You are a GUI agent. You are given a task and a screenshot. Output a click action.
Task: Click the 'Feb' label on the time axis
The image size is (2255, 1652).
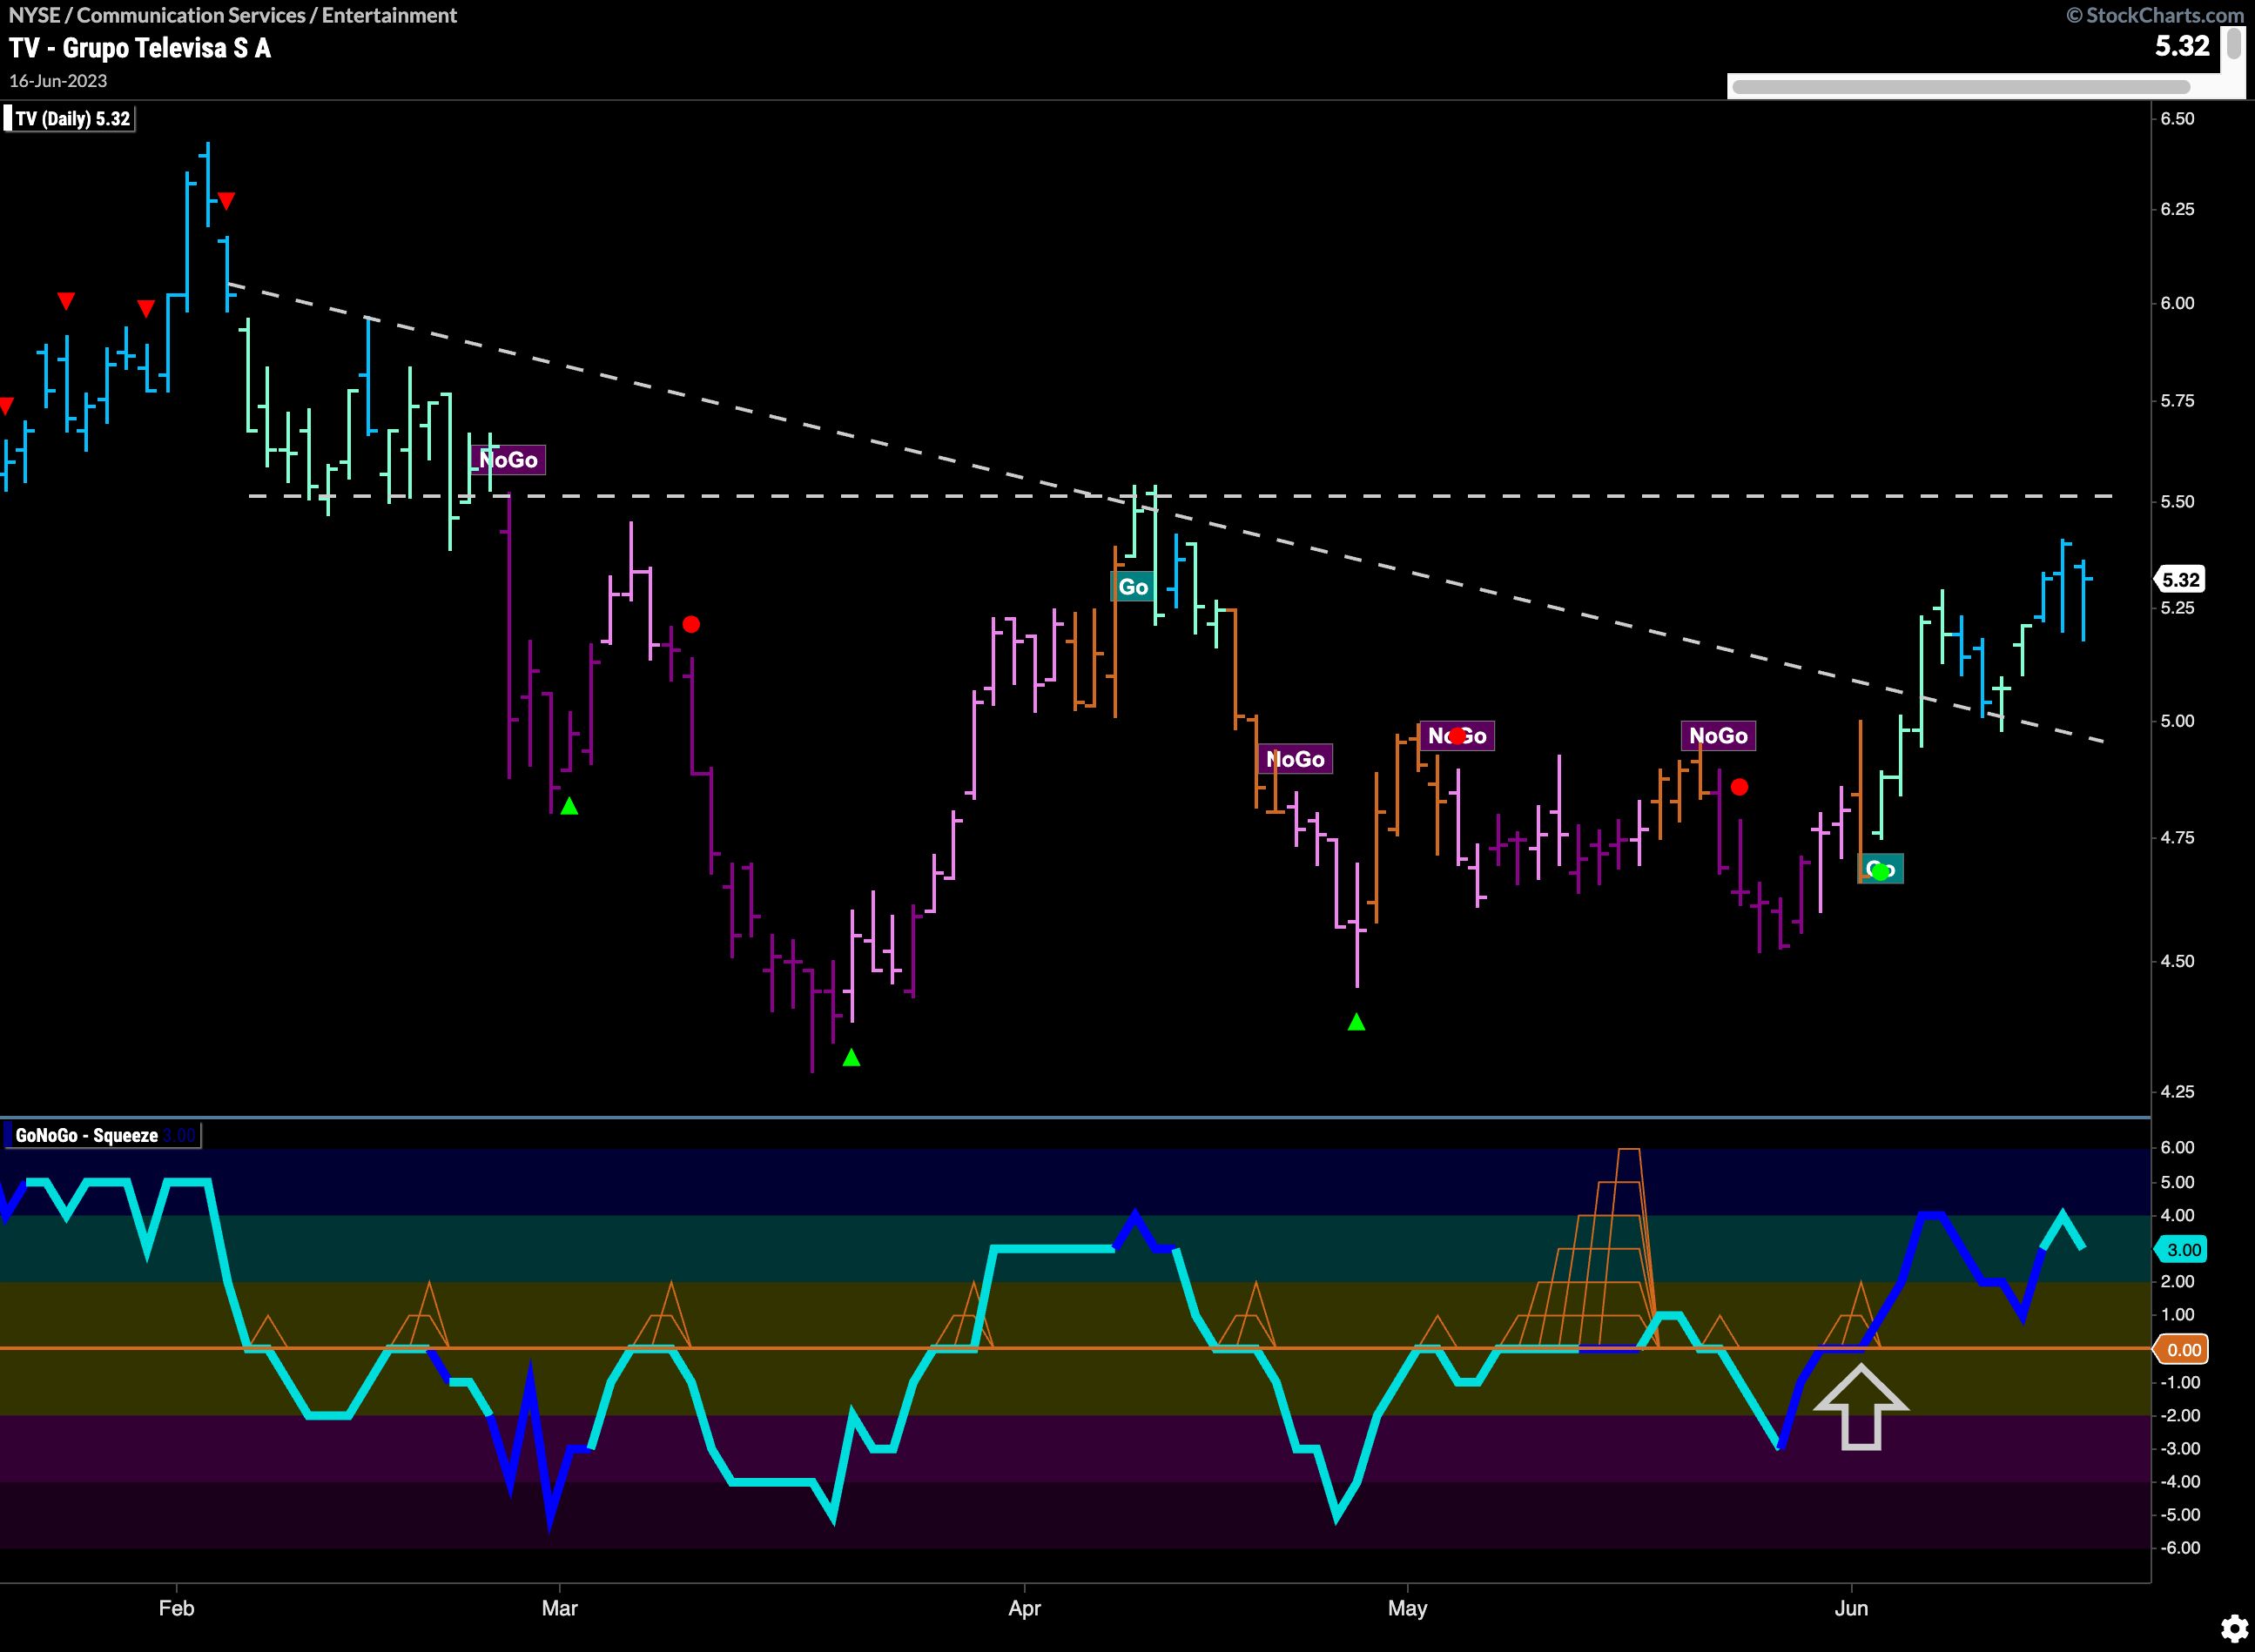pos(176,1608)
